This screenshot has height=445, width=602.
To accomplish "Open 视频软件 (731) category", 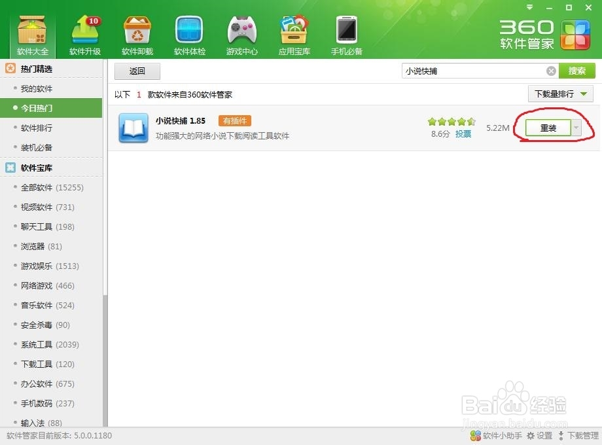I will [48, 207].
